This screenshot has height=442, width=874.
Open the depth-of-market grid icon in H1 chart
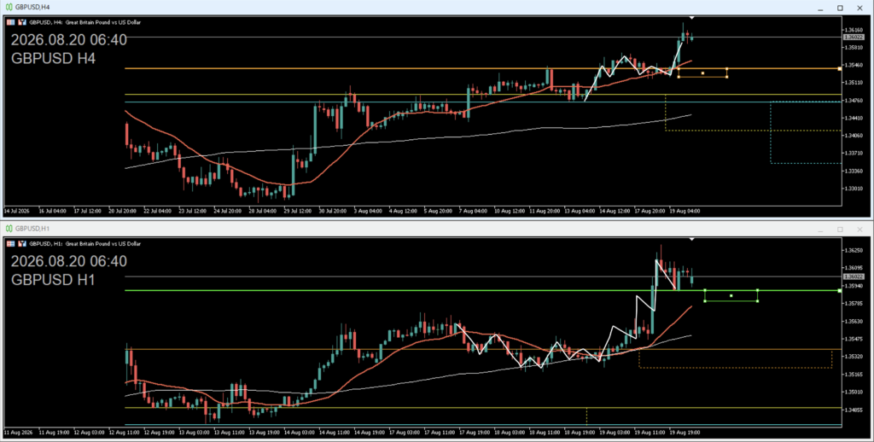click(10, 243)
